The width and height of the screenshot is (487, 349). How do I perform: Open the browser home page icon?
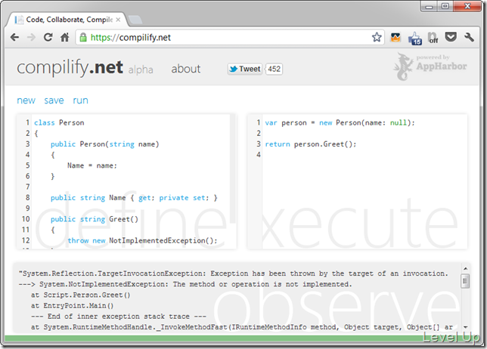coord(64,37)
